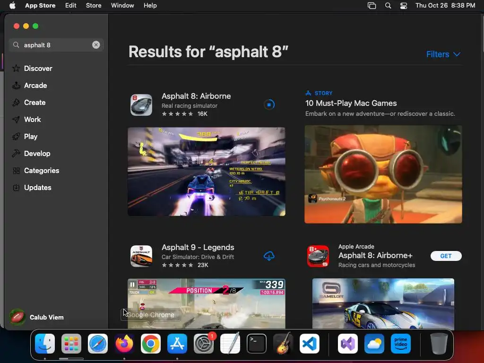Open Asphalt 8: Airborne title link
Screen dimensions: 484x363
click(196, 96)
